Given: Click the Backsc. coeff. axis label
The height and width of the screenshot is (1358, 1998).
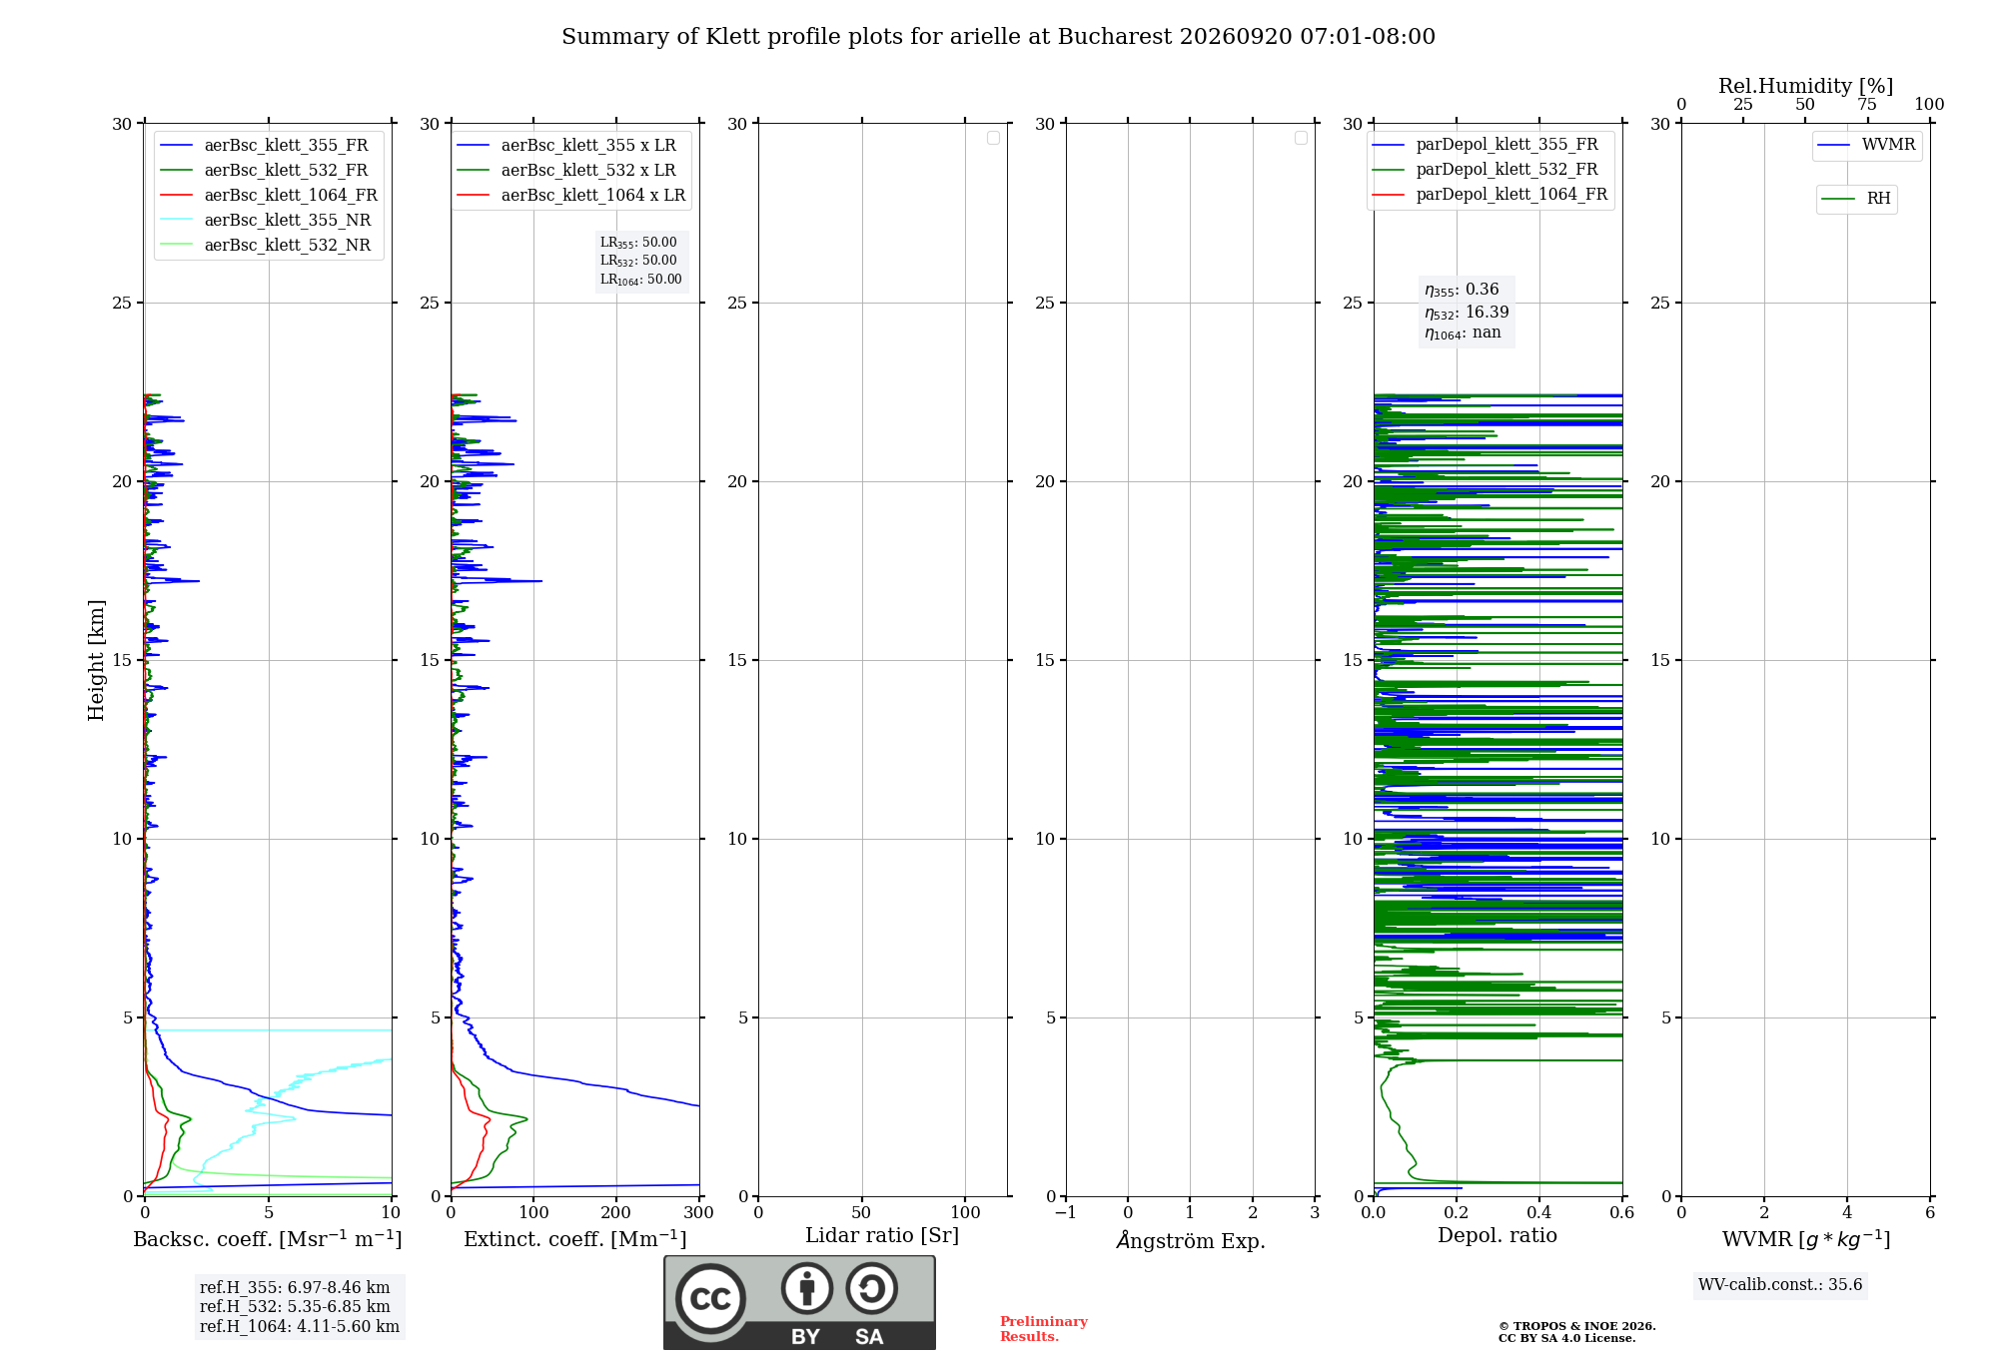Looking at the screenshot, I should 268,1239.
